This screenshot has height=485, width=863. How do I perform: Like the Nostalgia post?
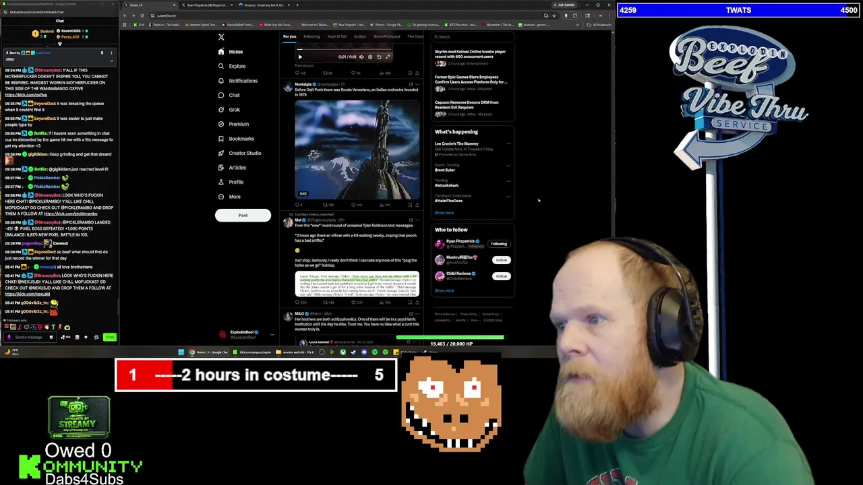[x=355, y=205]
